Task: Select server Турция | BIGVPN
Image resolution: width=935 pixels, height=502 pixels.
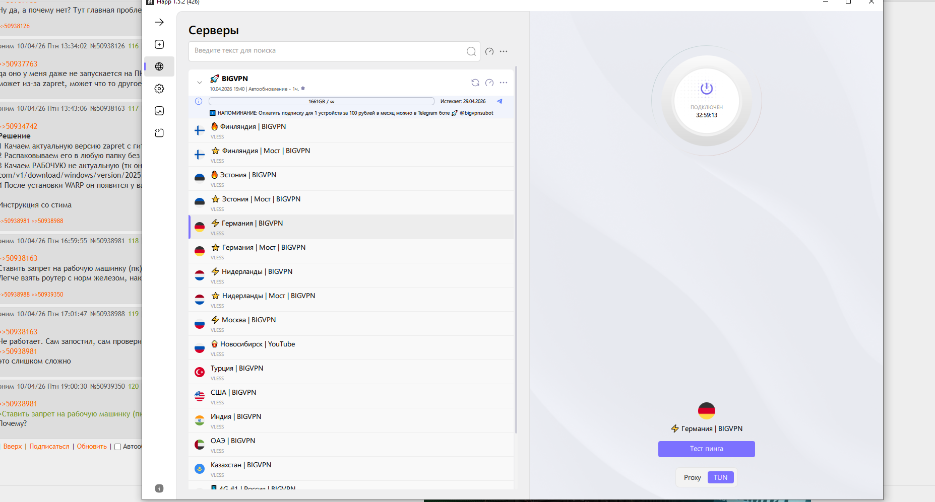Action: pos(351,372)
